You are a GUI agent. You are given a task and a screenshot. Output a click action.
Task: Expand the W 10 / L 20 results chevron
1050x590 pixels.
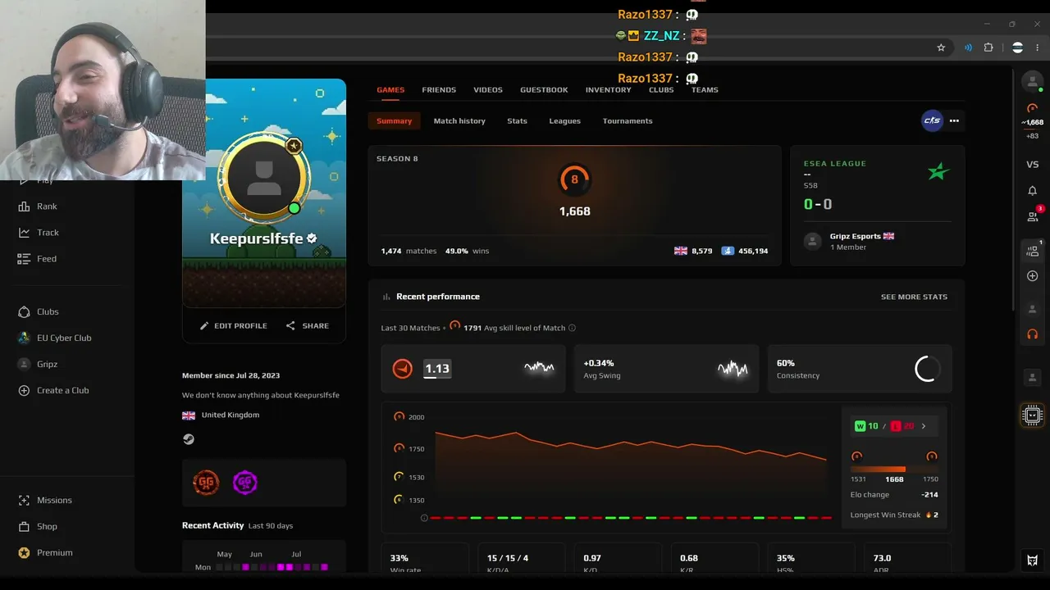click(924, 426)
